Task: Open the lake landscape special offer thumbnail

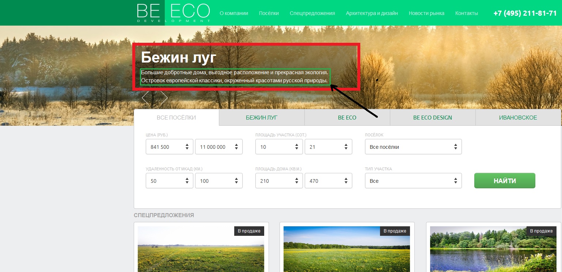Action: [494, 249]
